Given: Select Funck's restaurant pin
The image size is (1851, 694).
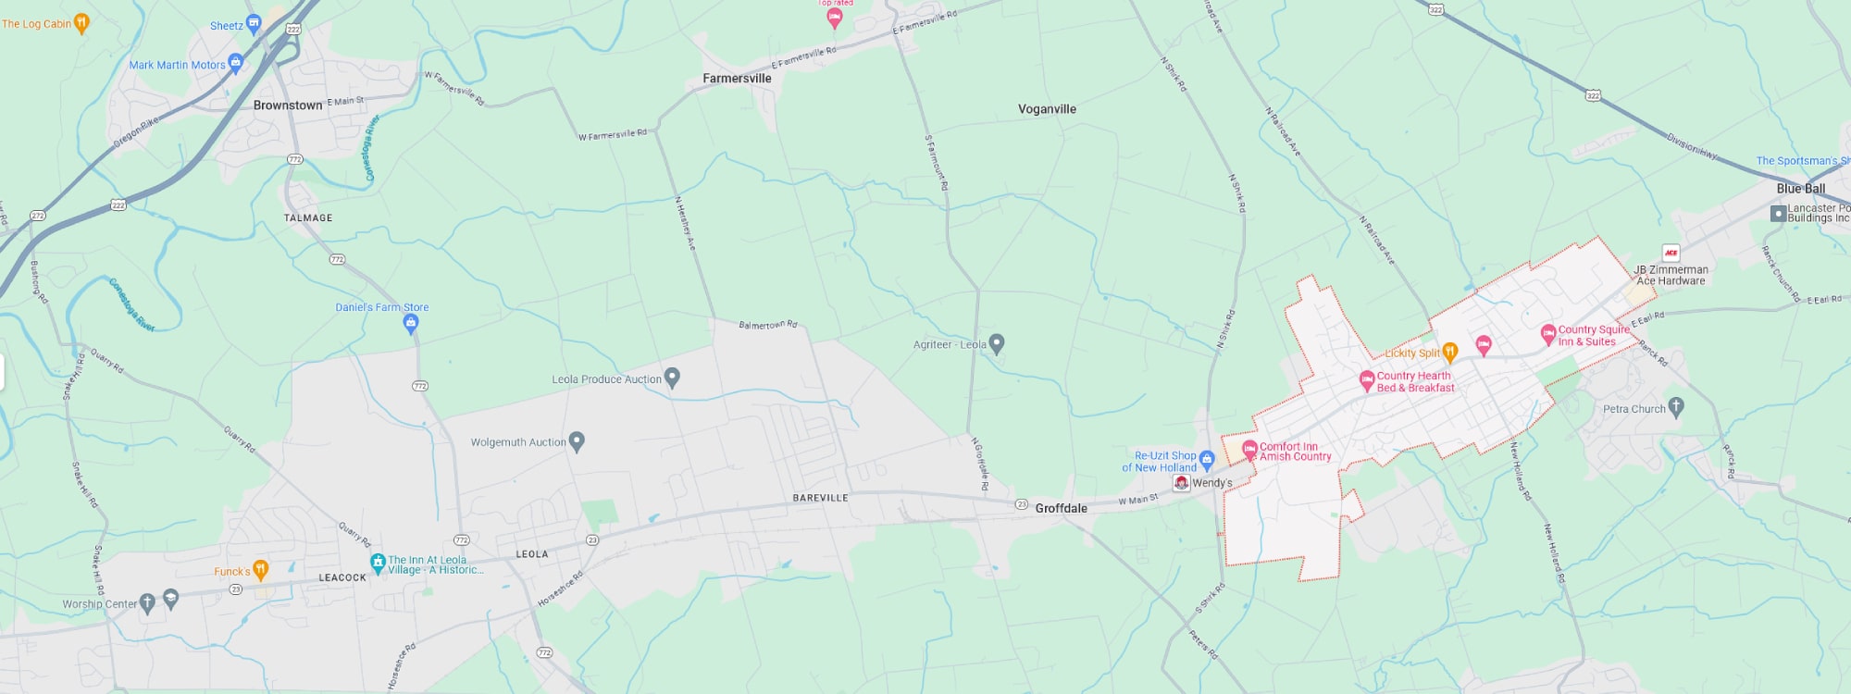Looking at the screenshot, I should click(x=260, y=570).
